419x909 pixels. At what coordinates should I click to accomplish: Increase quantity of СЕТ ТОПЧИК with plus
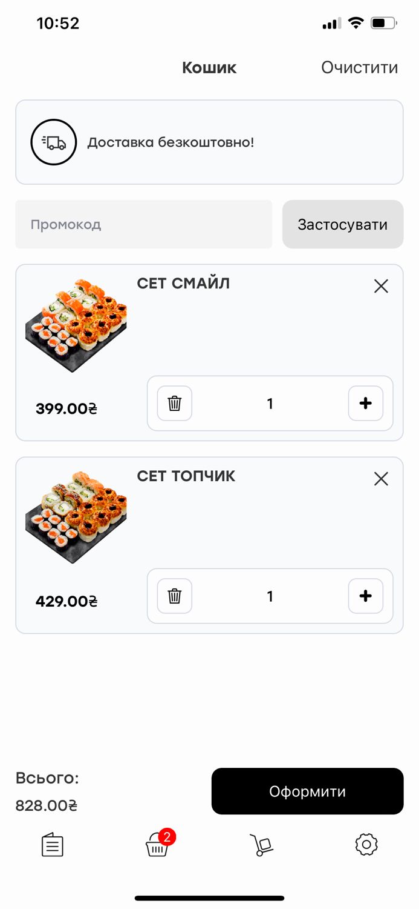click(x=365, y=596)
